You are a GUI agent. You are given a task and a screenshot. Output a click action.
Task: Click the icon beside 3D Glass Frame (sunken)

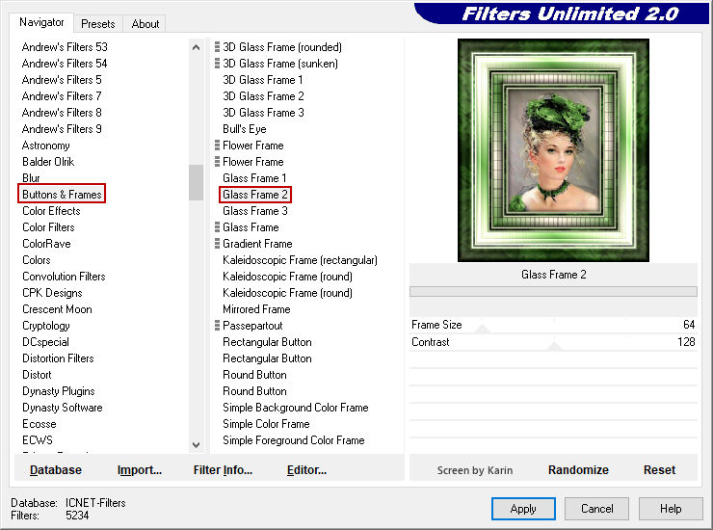click(218, 64)
